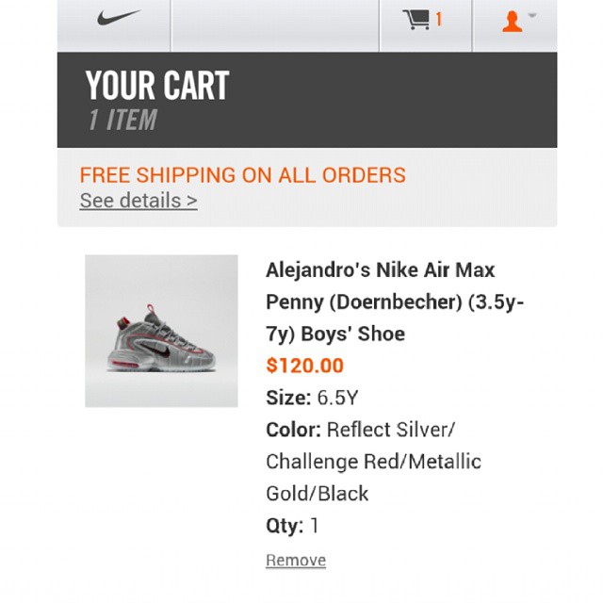This screenshot has width=603, height=603.
Task: Open the shopping cart icon
Action: pos(416,20)
